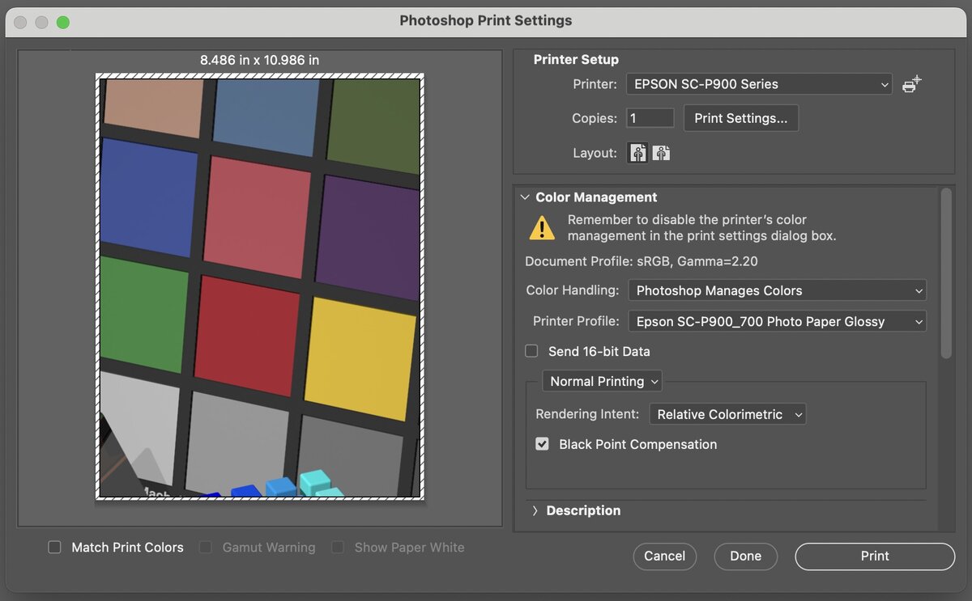Open the Printer Profile dropdown
The height and width of the screenshot is (601, 972).
click(x=777, y=321)
